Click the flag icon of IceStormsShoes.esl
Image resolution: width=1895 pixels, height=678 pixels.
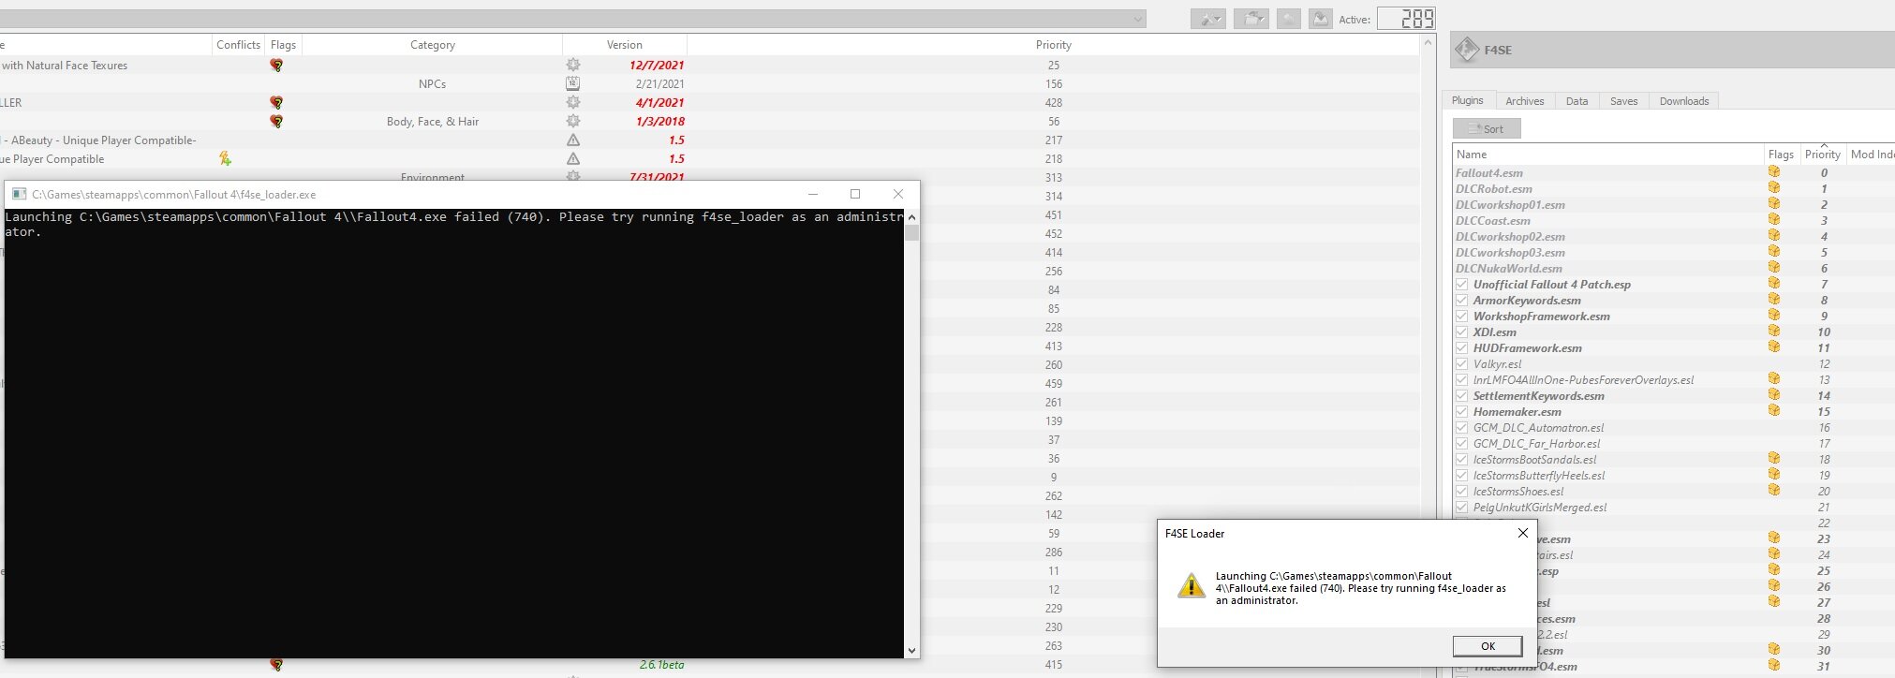click(x=1774, y=491)
